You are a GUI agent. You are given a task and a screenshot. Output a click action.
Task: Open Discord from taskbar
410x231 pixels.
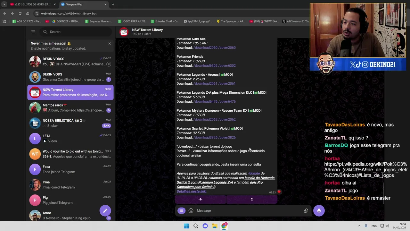[x=205, y=226]
